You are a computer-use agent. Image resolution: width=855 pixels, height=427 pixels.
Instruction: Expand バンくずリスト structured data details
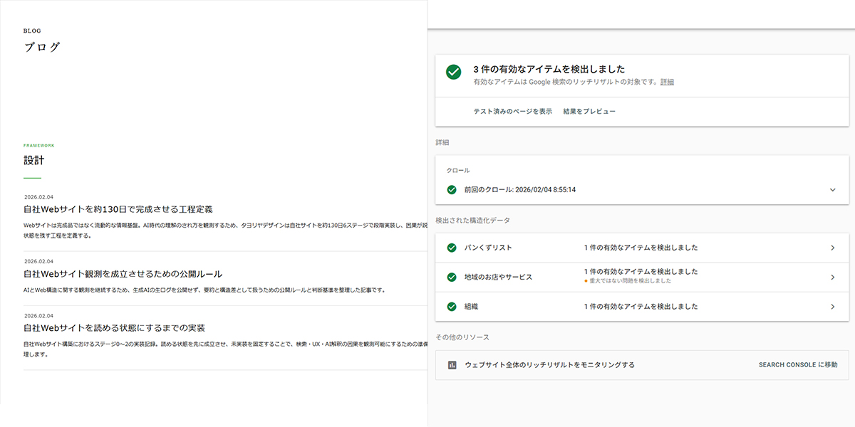click(832, 248)
